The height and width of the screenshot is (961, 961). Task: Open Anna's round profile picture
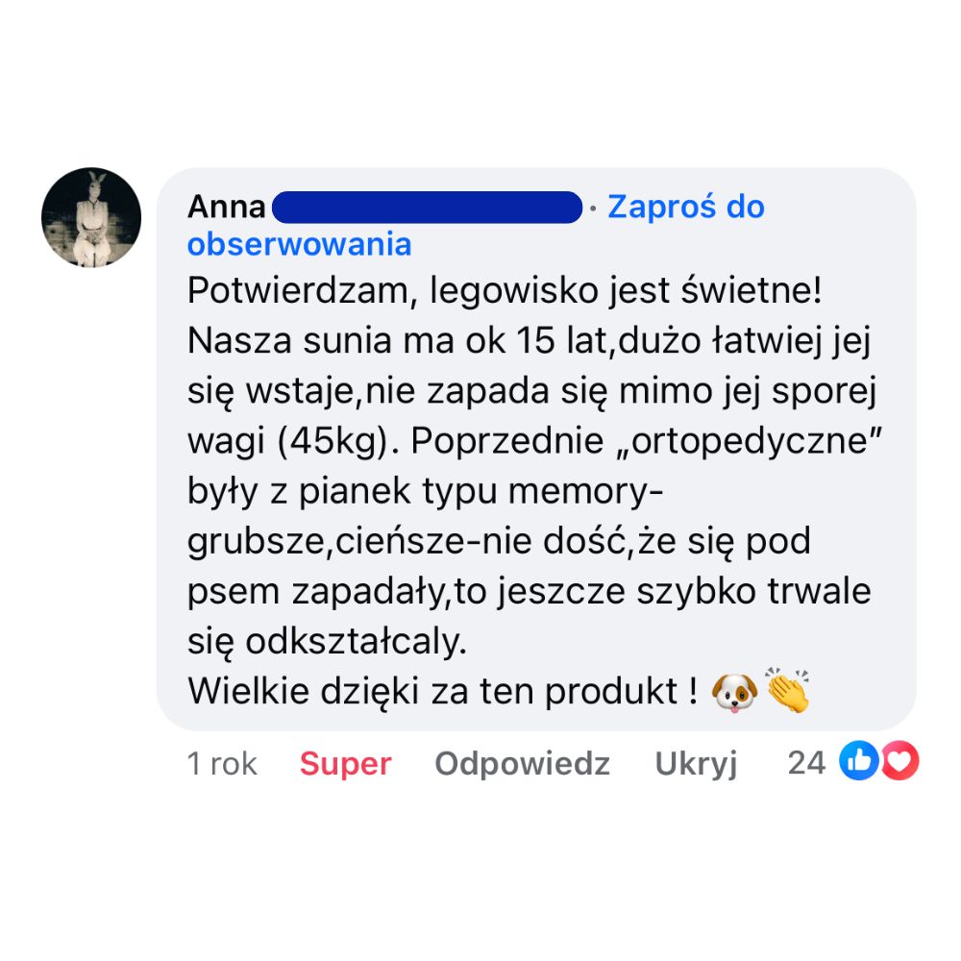click(91, 217)
